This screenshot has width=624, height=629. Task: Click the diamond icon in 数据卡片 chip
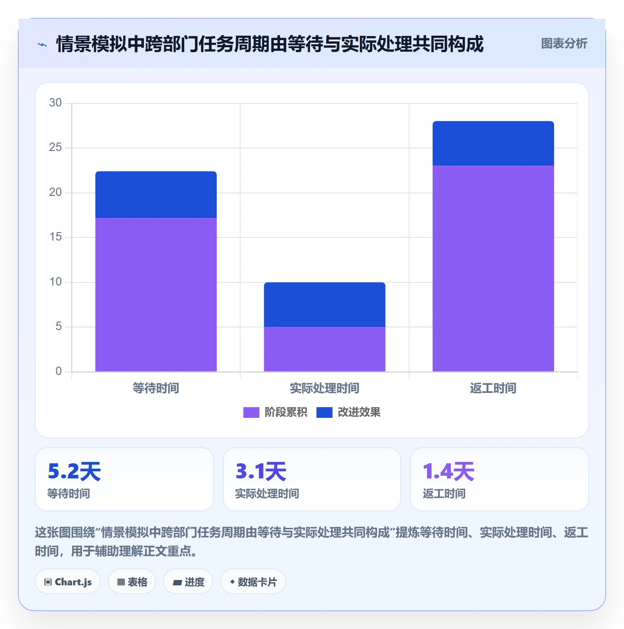pyautogui.click(x=232, y=582)
